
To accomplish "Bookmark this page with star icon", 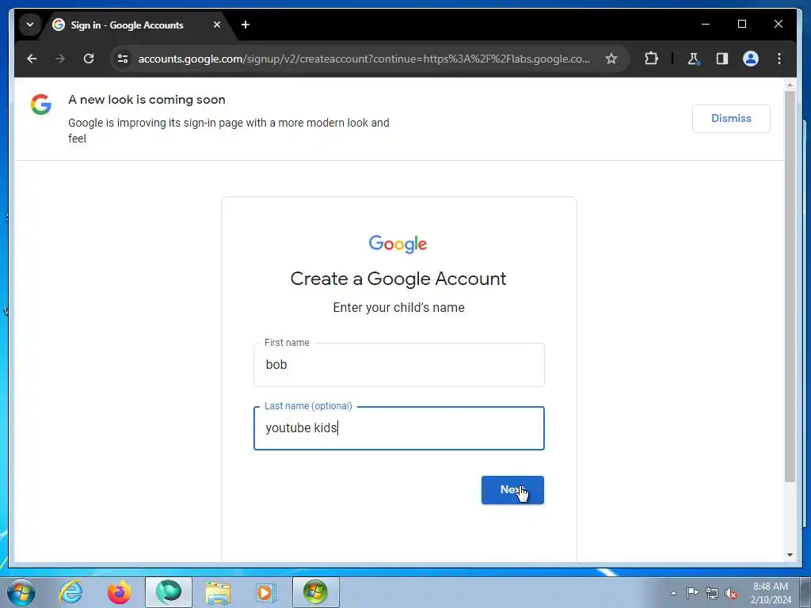I will pyautogui.click(x=611, y=59).
